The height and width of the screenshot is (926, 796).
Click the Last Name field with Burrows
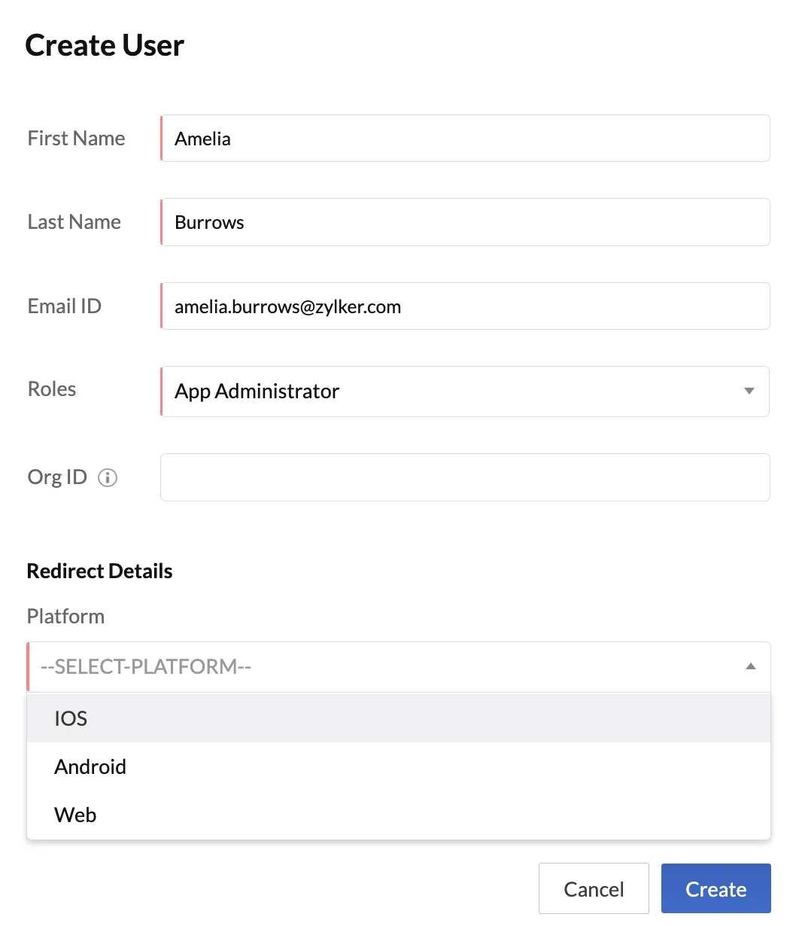465,222
